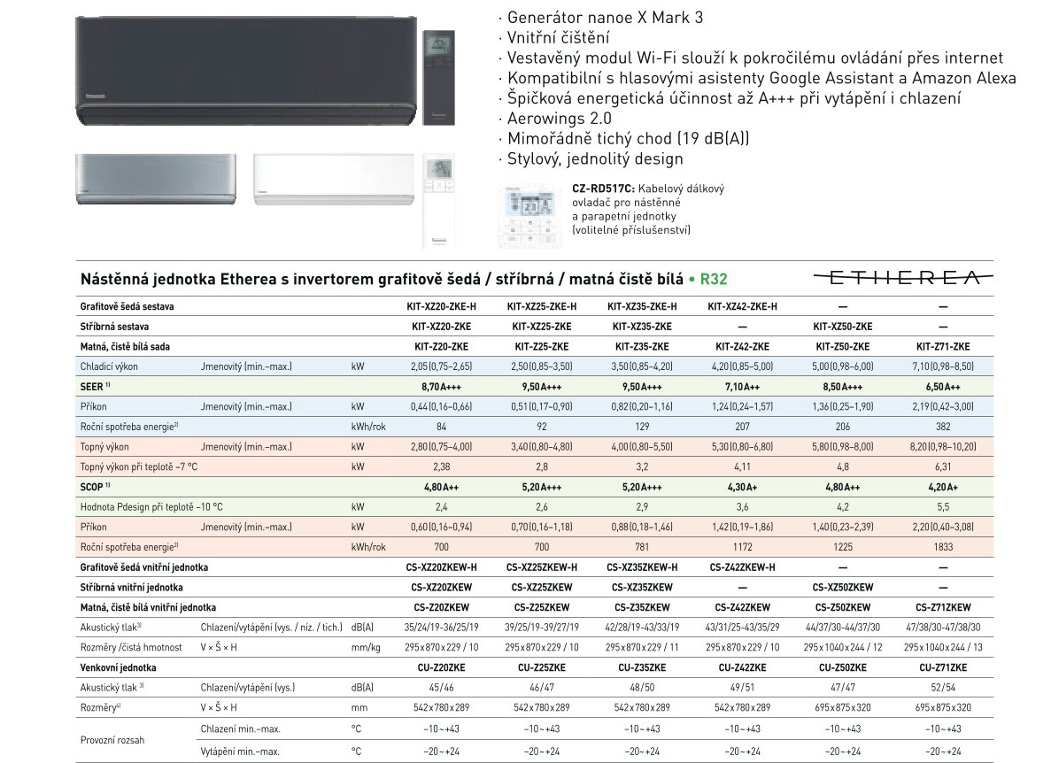Click the SCOP value '4,30 A+'
This screenshot has width=1051, height=763.
pyautogui.click(x=743, y=487)
